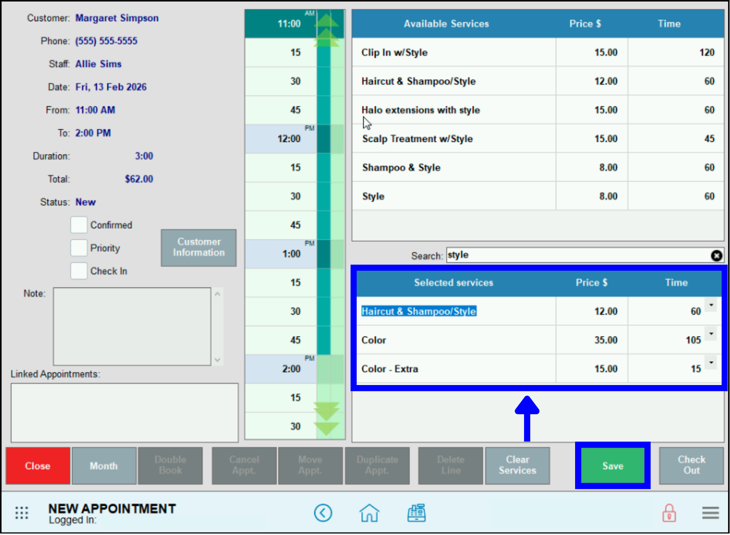Enable the Confirmed checkbox

pos(79,225)
